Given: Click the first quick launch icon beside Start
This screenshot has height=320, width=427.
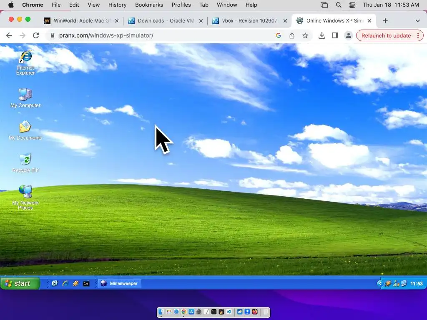Looking at the screenshot, I should [x=55, y=283].
